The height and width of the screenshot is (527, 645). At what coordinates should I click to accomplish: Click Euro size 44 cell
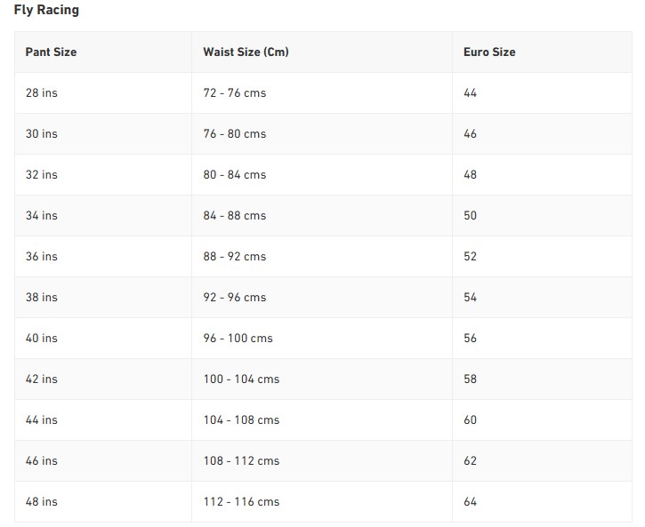click(470, 93)
